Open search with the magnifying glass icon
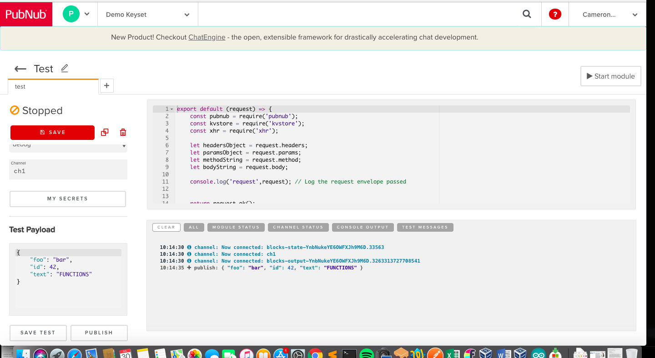The width and height of the screenshot is (655, 358). 527,14
